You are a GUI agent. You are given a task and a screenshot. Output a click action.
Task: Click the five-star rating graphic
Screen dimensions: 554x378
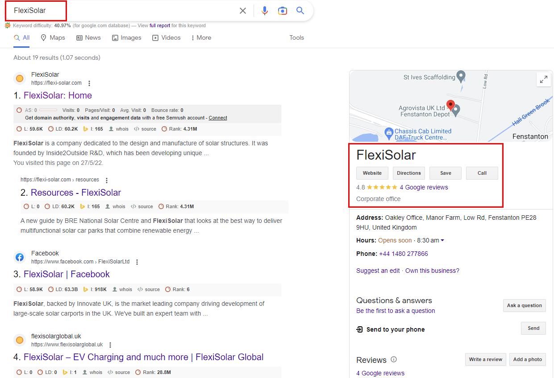[x=382, y=187]
